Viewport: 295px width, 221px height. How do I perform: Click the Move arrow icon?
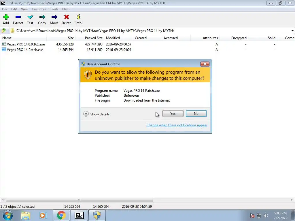click(x=54, y=17)
